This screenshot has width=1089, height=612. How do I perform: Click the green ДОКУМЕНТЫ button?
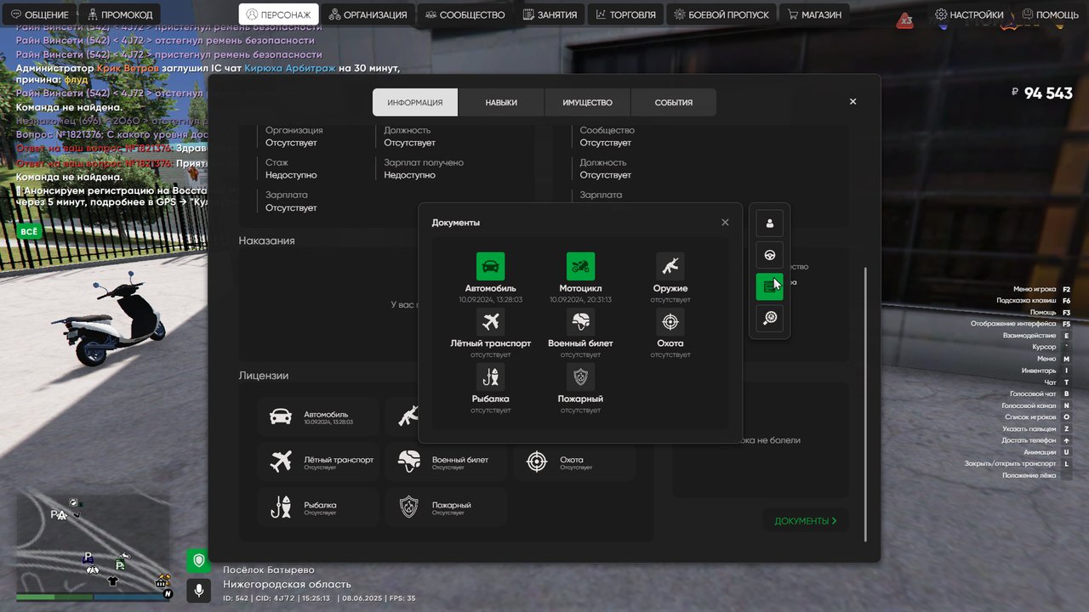click(x=806, y=521)
